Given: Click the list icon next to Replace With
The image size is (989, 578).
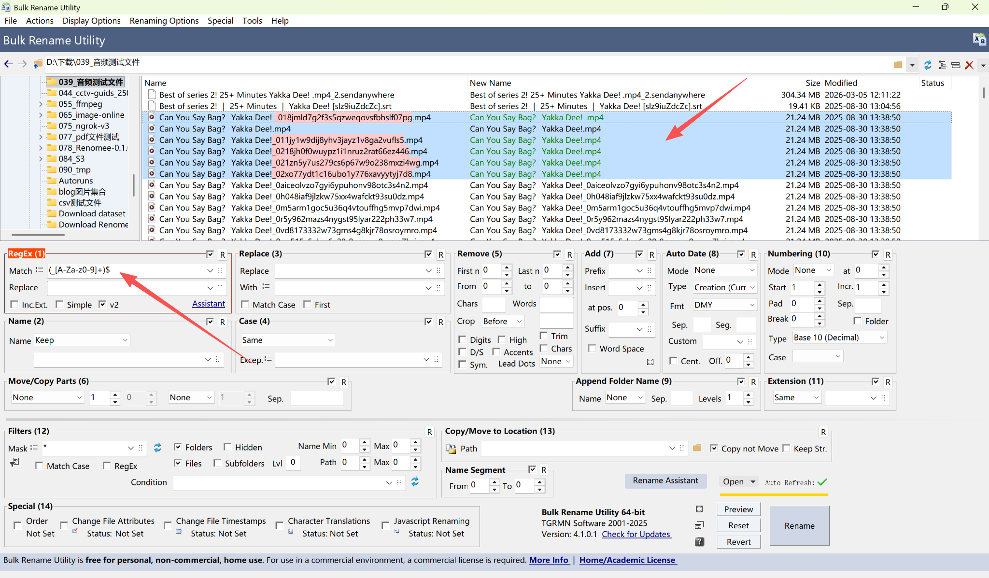Looking at the screenshot, I should pos(266,286).
